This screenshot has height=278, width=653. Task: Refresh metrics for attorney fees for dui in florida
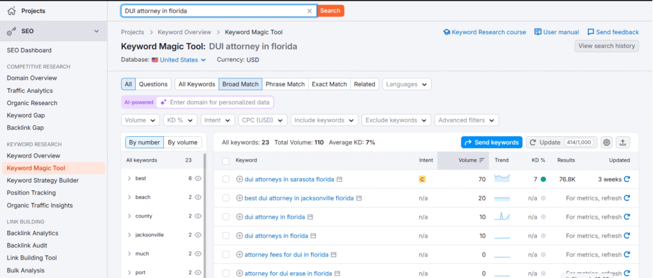click(x=627, y=254)
